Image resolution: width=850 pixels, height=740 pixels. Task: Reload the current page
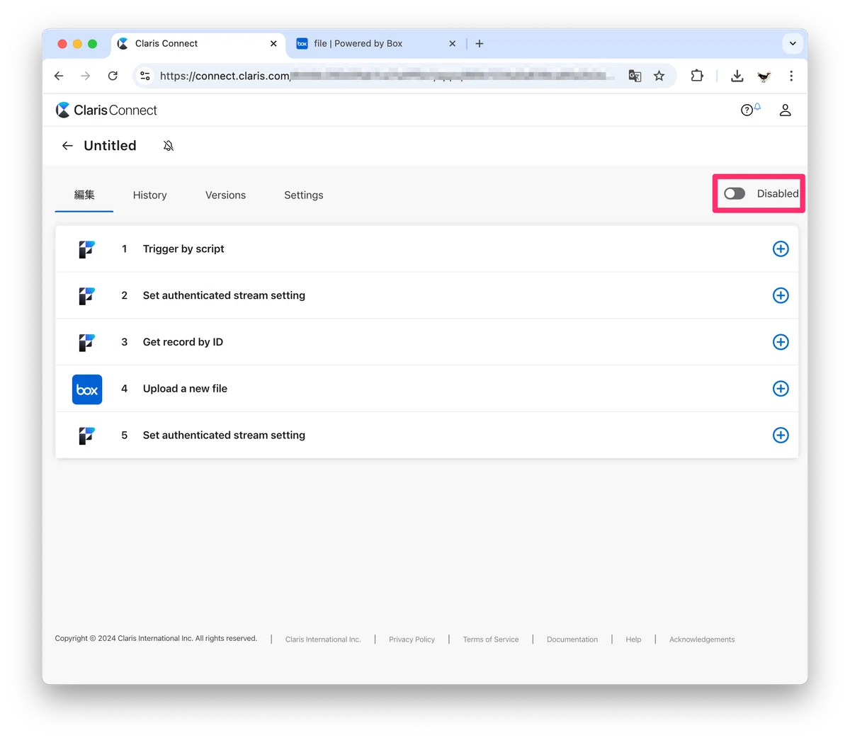113,76
